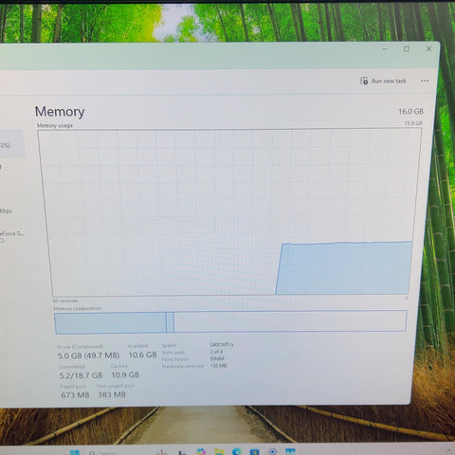The image size is (455, 455).
Task: Select the network sidebar entry showing Kbps
Action: pos(7,210)
